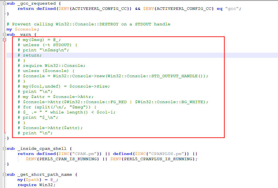The height and width of the screenshot is (188, 278).
Task: Click the 'require Win32;' statement
Action: tap(36, 185)
